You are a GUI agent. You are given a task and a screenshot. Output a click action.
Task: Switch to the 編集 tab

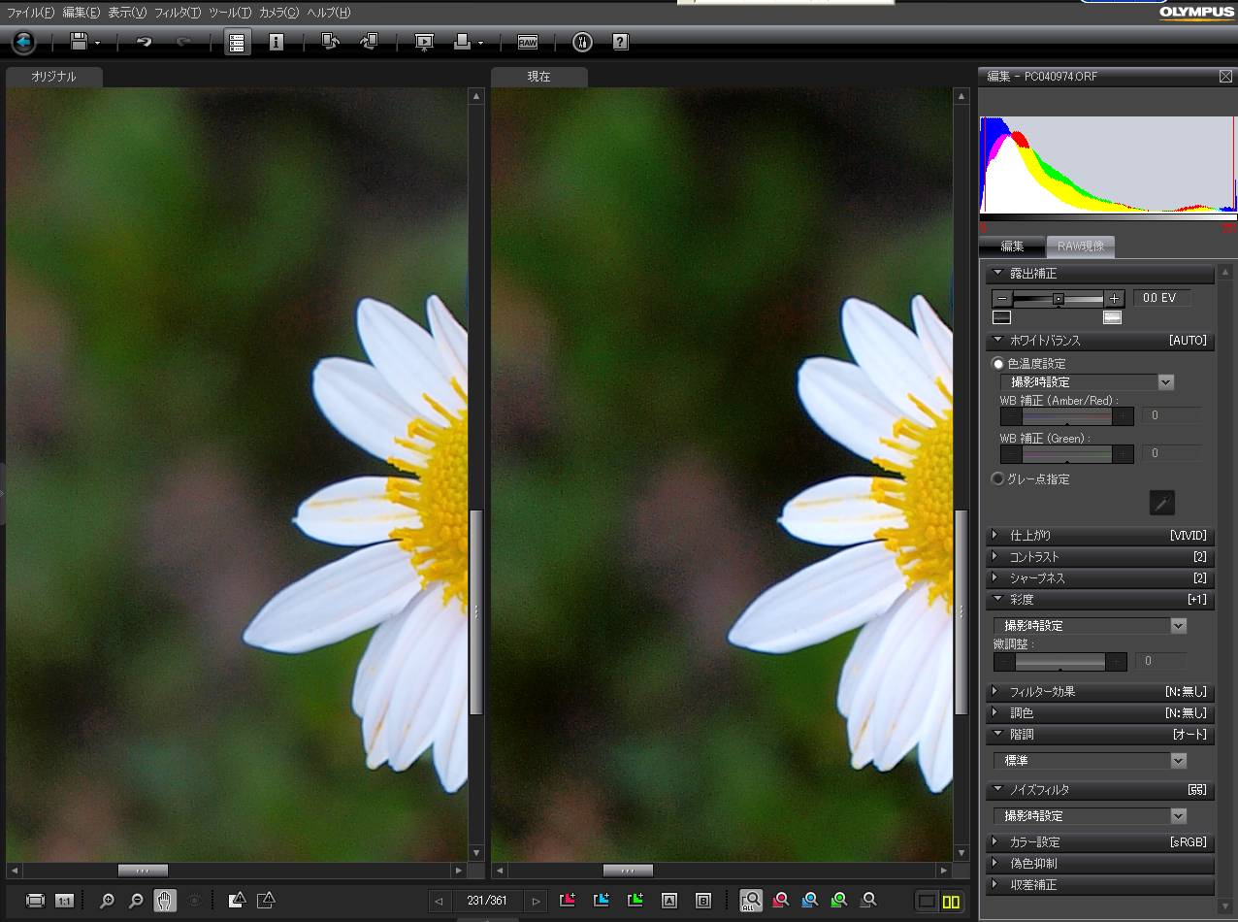coord(1012,247)
